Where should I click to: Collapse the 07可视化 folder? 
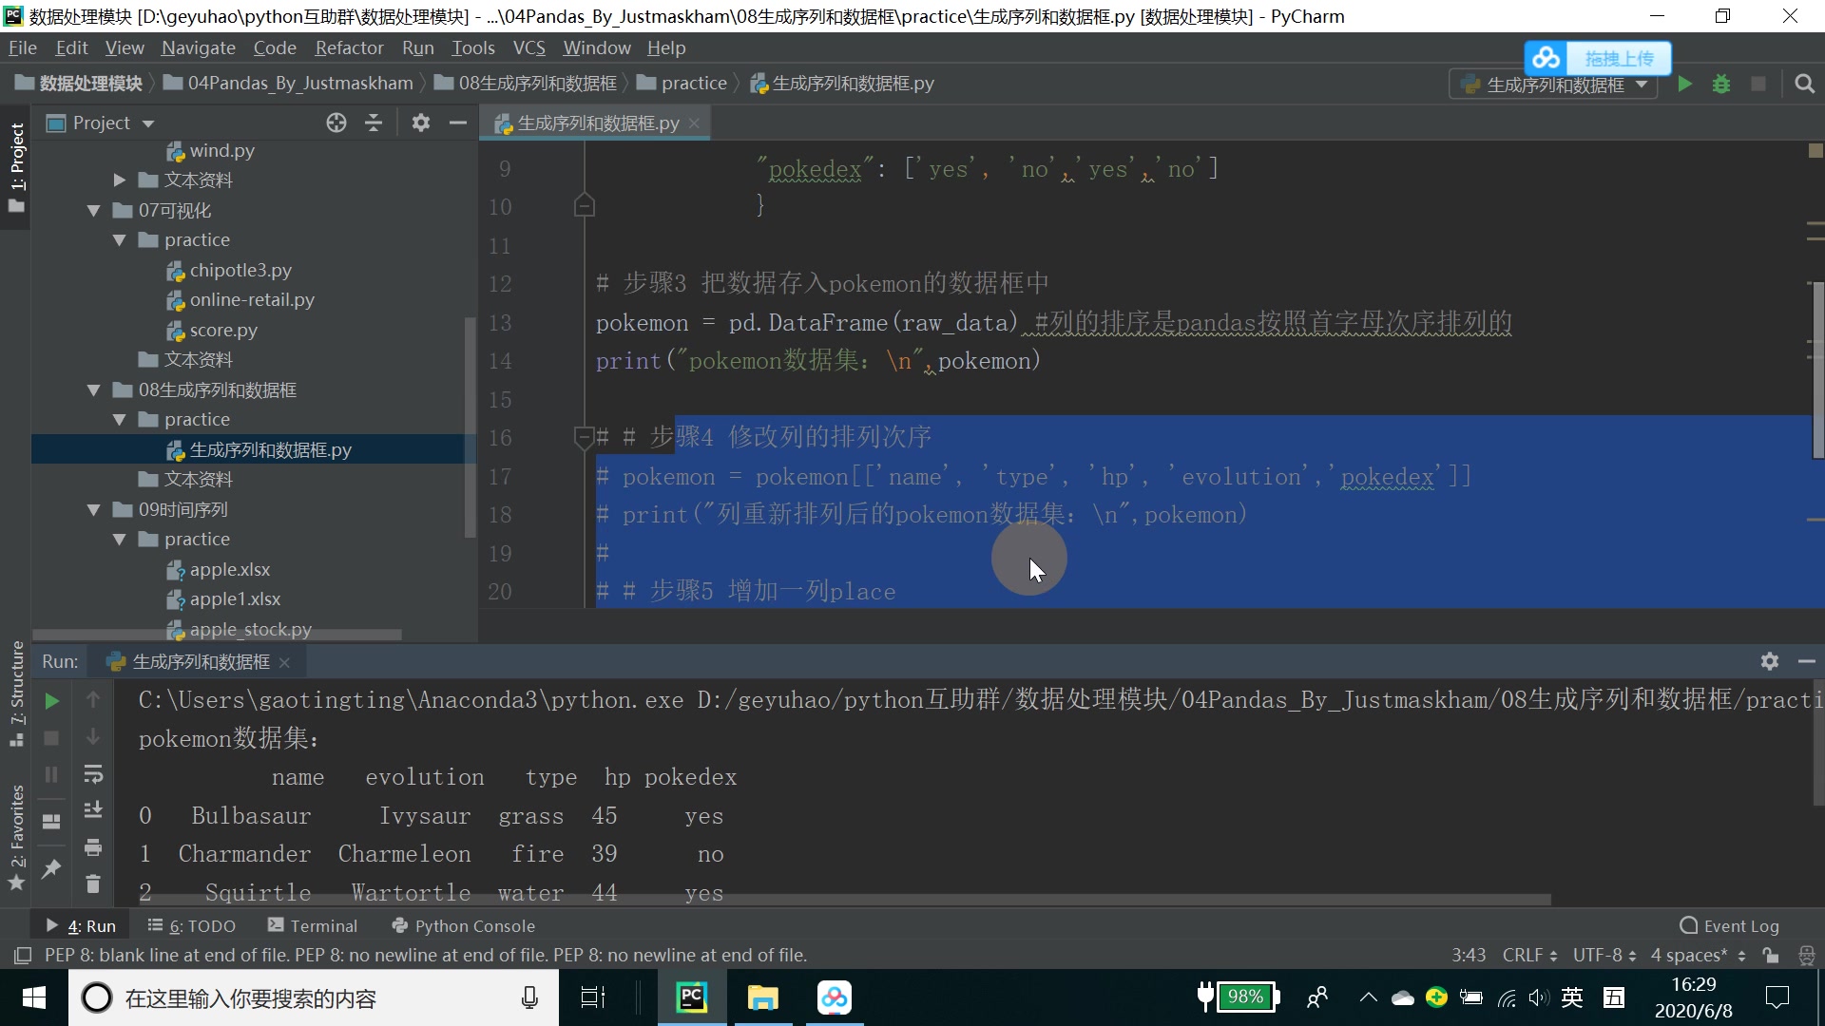coord(93,211)
